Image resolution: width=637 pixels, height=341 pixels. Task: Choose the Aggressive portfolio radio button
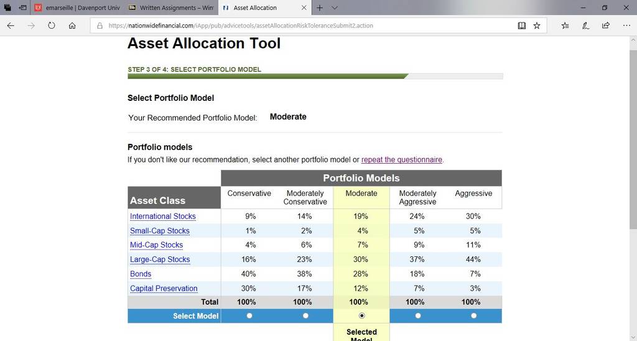(x=473, y=316)
